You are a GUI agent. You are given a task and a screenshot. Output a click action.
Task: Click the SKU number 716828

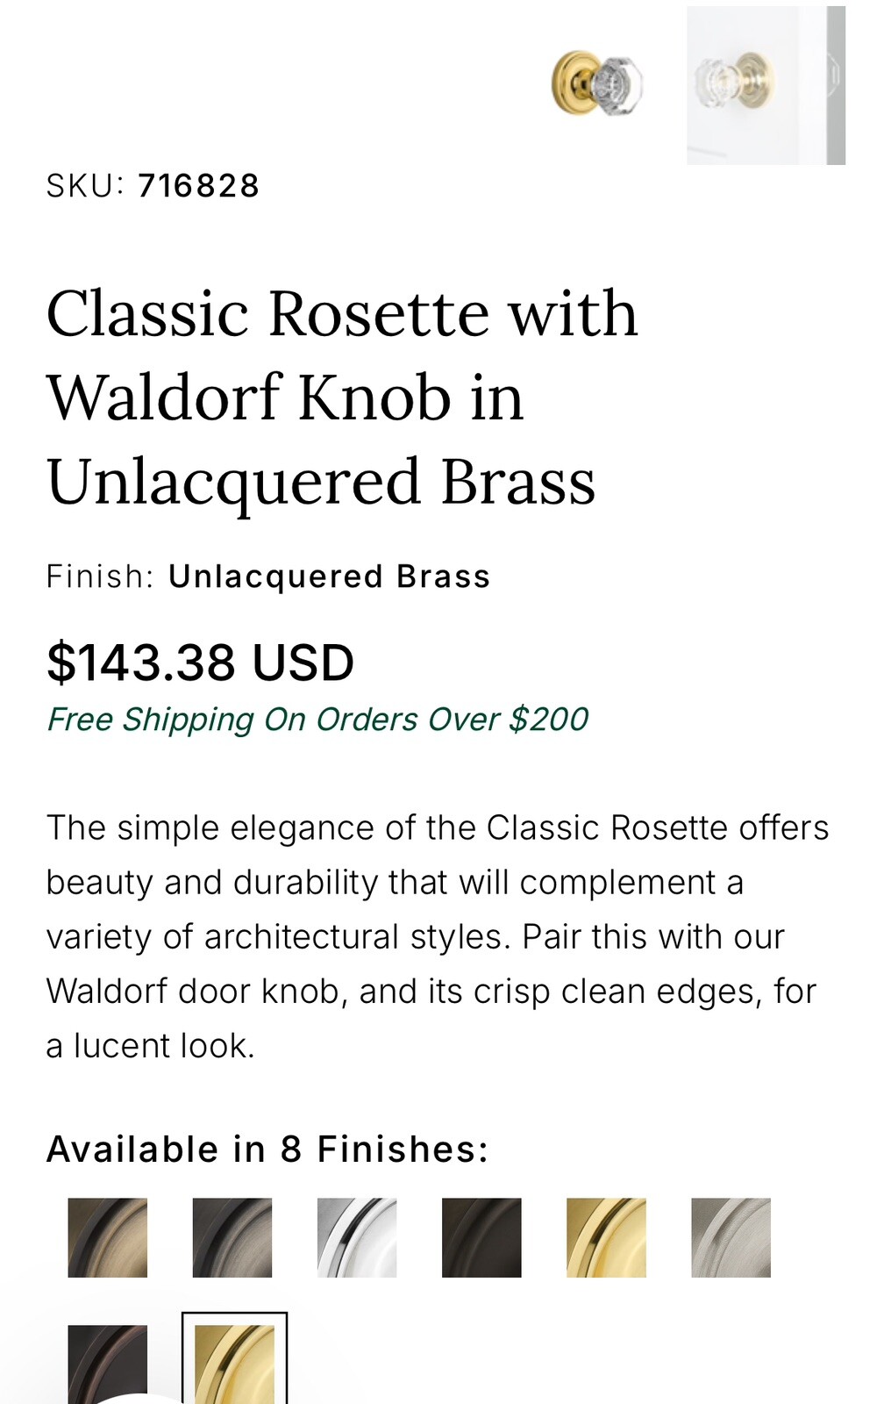coord(200,184)
